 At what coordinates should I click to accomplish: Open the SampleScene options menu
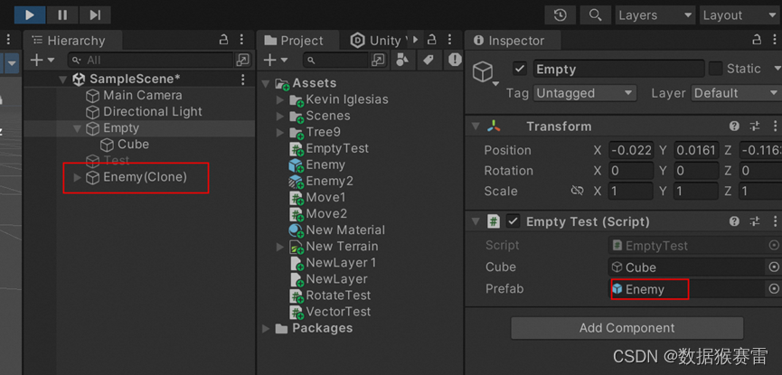click(x=243, y=80)
